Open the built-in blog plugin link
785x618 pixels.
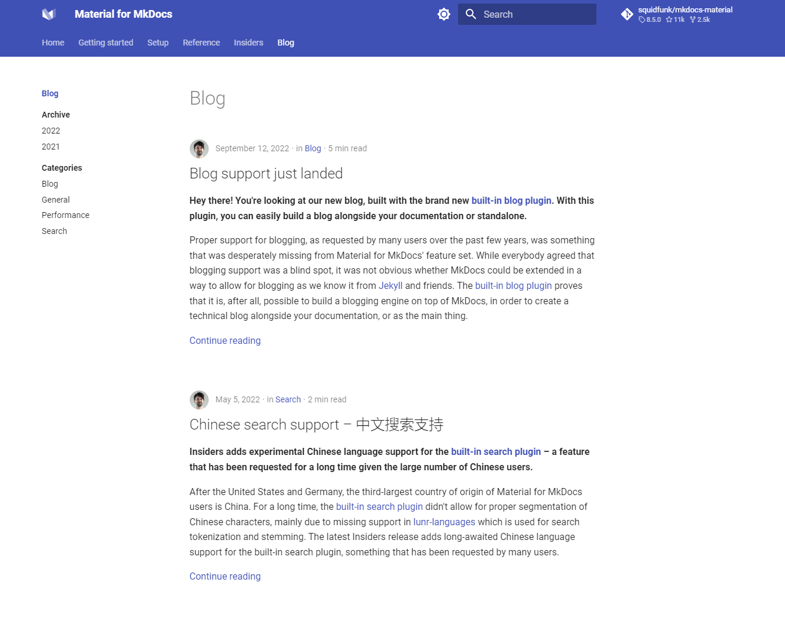pos(511,200)
